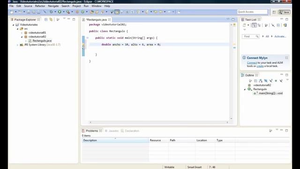Screen dimensions: 300x169
Task: Toggle Hide Fields in Outline toolbar
Action: 266,81
